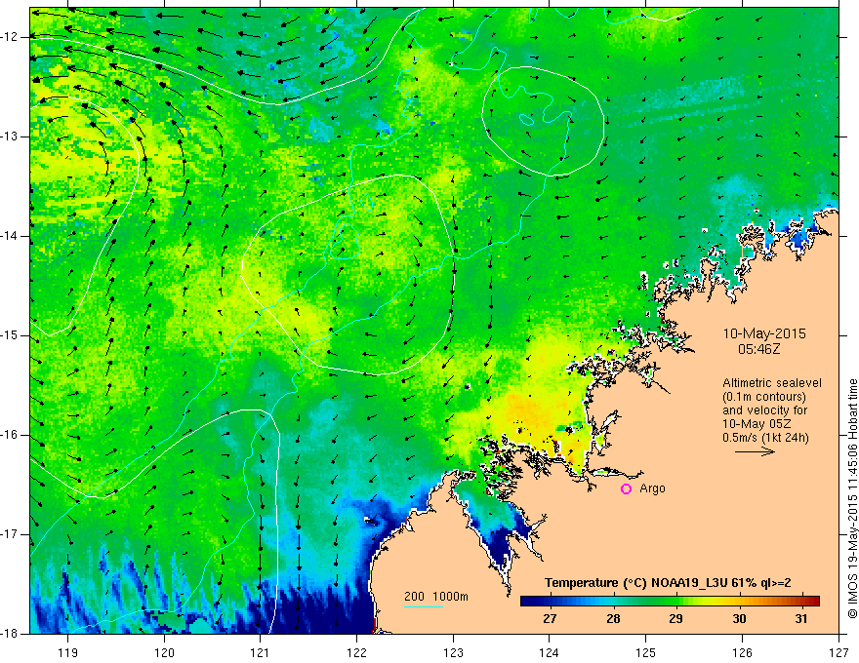Click the 27 value on the temperature scale
The image size is (859, 663).
pyautogui.click(x=550, y=619)
